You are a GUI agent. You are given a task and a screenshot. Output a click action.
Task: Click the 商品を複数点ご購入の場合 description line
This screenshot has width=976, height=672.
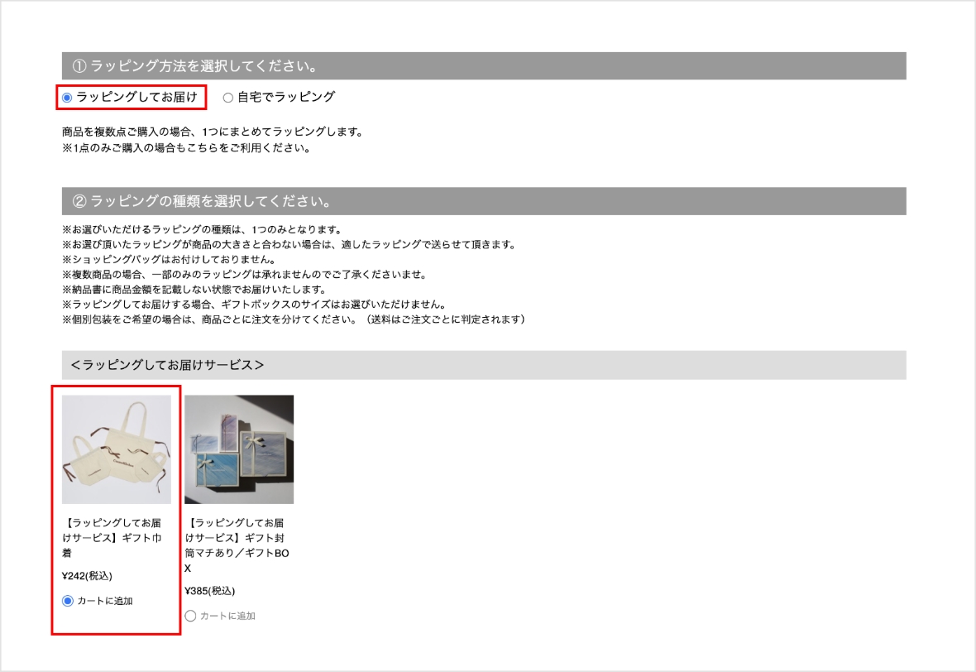(213, 132)
